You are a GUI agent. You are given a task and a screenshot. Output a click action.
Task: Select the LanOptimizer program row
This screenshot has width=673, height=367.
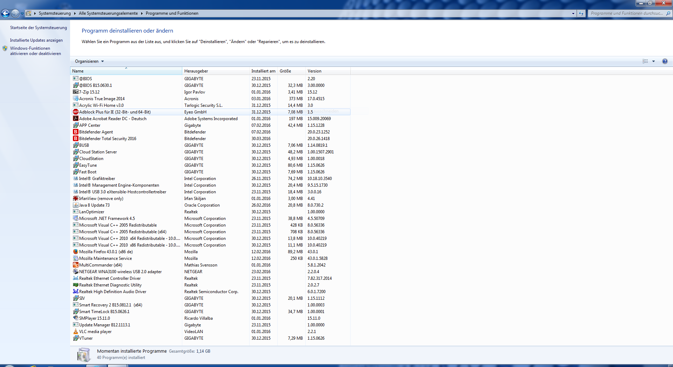point(210,212)
